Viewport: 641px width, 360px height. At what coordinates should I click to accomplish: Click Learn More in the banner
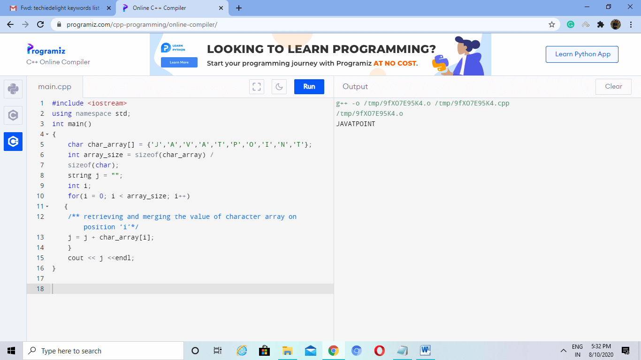179,62
